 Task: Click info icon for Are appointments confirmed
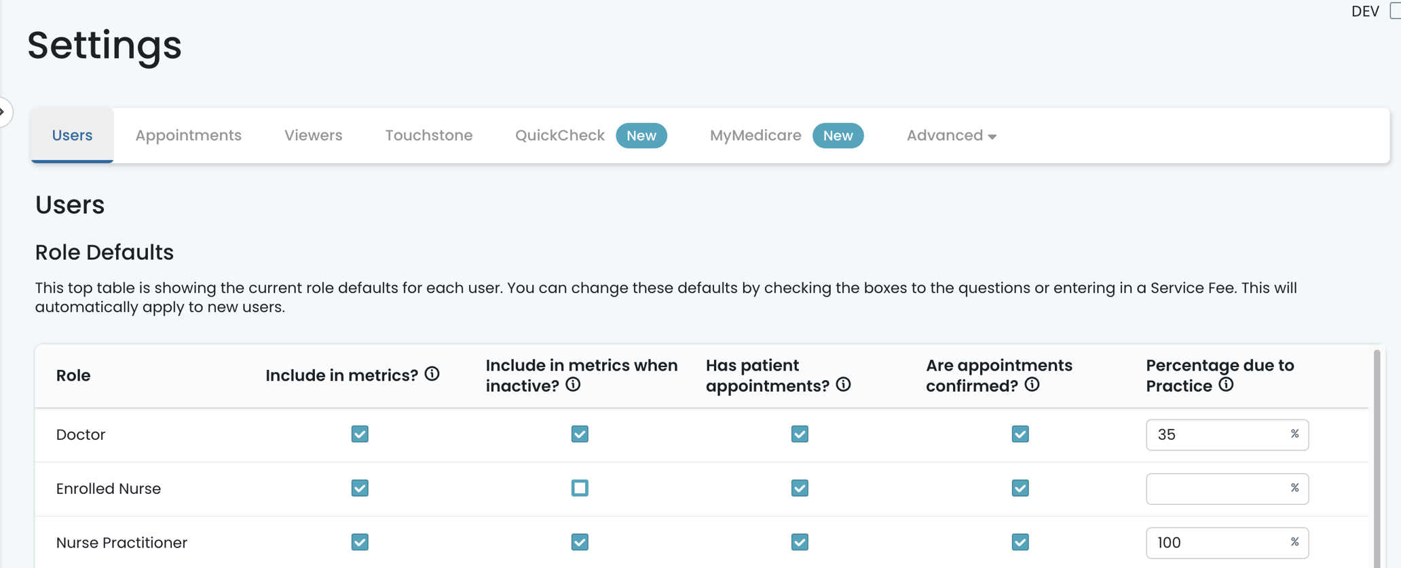1032,385
